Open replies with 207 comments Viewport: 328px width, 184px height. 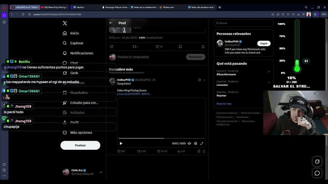(121, 151)
